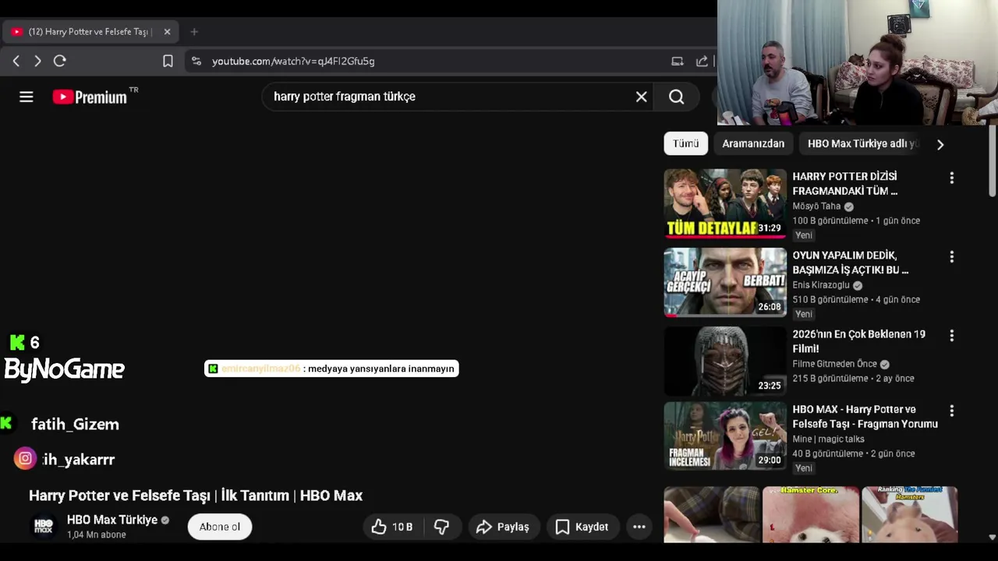This screenshot has width=998, height=561.
Task: Click the browser address bar URL
Action: (x=293, y=61)
